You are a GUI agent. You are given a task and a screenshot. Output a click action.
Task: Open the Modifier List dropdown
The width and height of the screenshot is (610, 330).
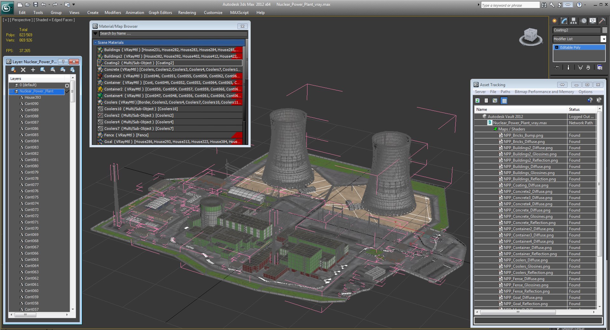[603, 39]
